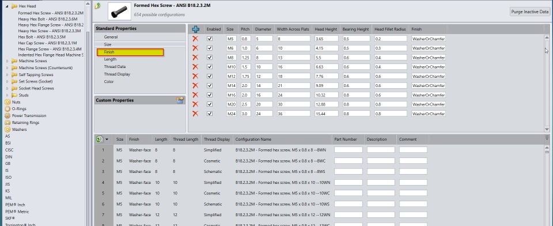Open Hex Cap Screw - ANSI B18.2.3.1M
Screen dimensions: 553x226
[x=47, y=43]
